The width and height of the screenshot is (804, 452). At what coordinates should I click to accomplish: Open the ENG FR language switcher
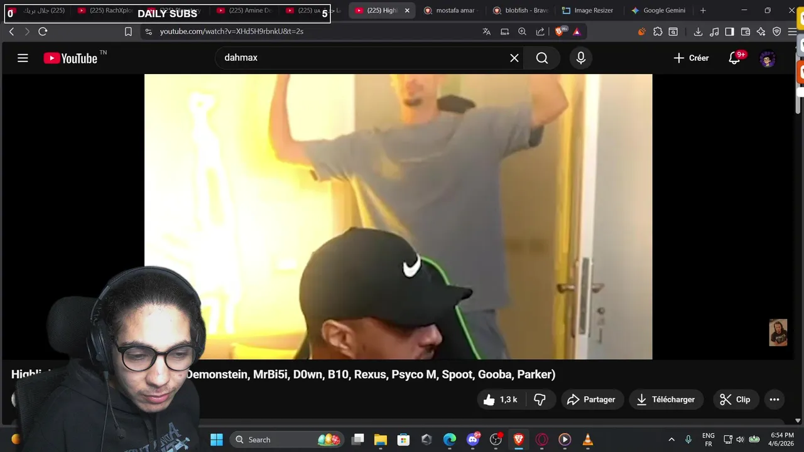(709, 439)
